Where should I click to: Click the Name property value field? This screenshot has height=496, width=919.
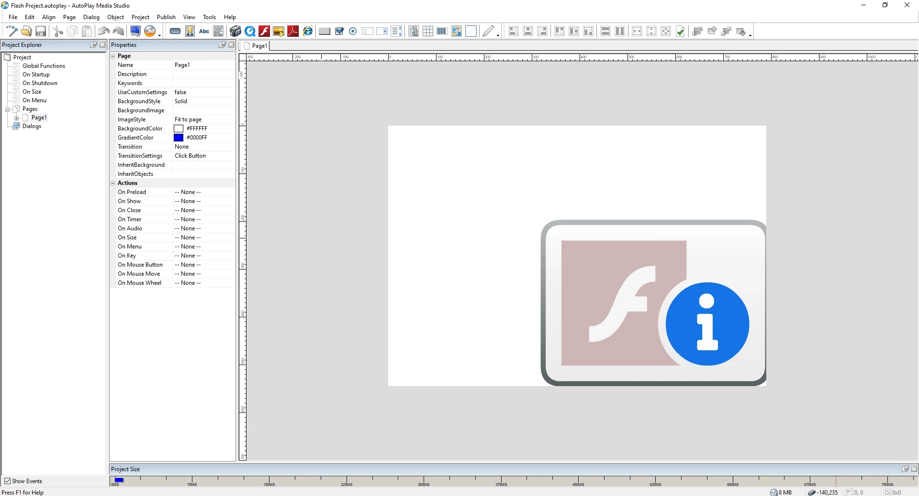tap(204, 65)
